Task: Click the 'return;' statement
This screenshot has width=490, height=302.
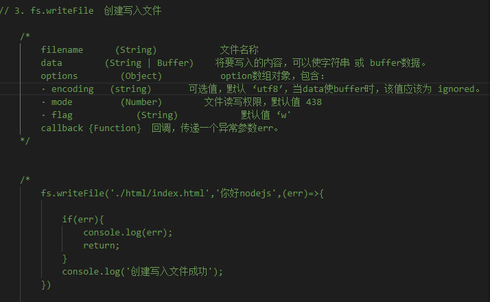Action: pos(102,245)
